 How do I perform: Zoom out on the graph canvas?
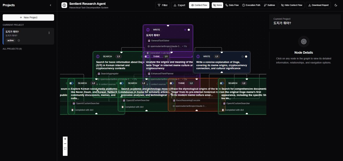coord(65,144)
